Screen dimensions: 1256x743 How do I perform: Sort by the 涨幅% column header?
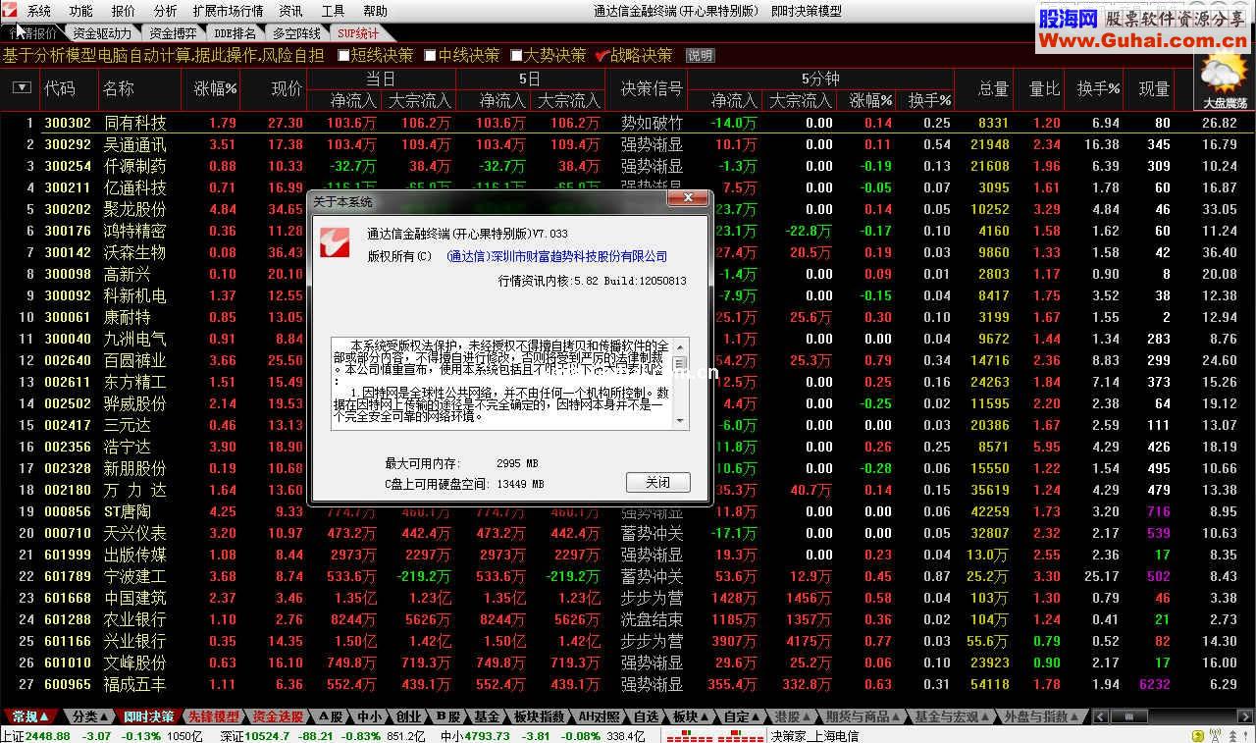[x=215, y=88]
